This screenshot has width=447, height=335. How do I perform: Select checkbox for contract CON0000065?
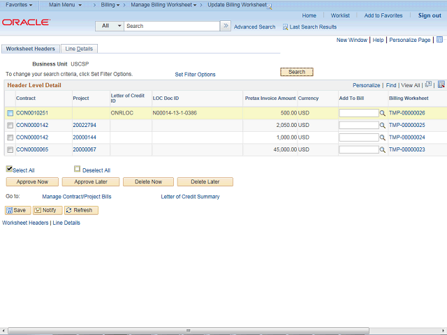(10, 149)
